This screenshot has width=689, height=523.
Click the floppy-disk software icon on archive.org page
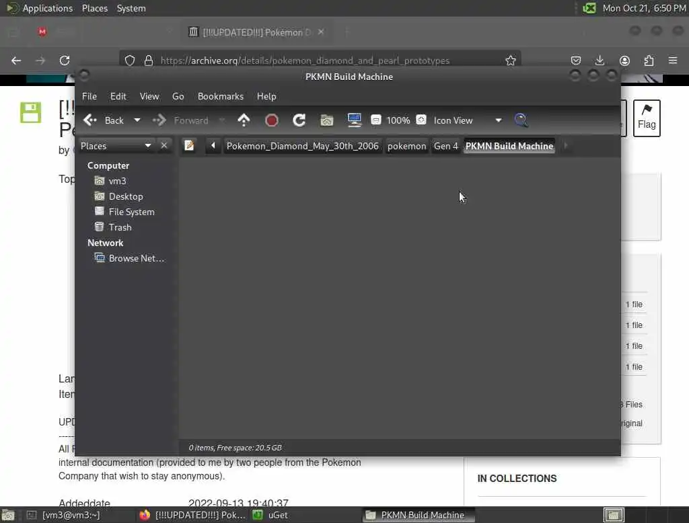(x=31, y=112)
